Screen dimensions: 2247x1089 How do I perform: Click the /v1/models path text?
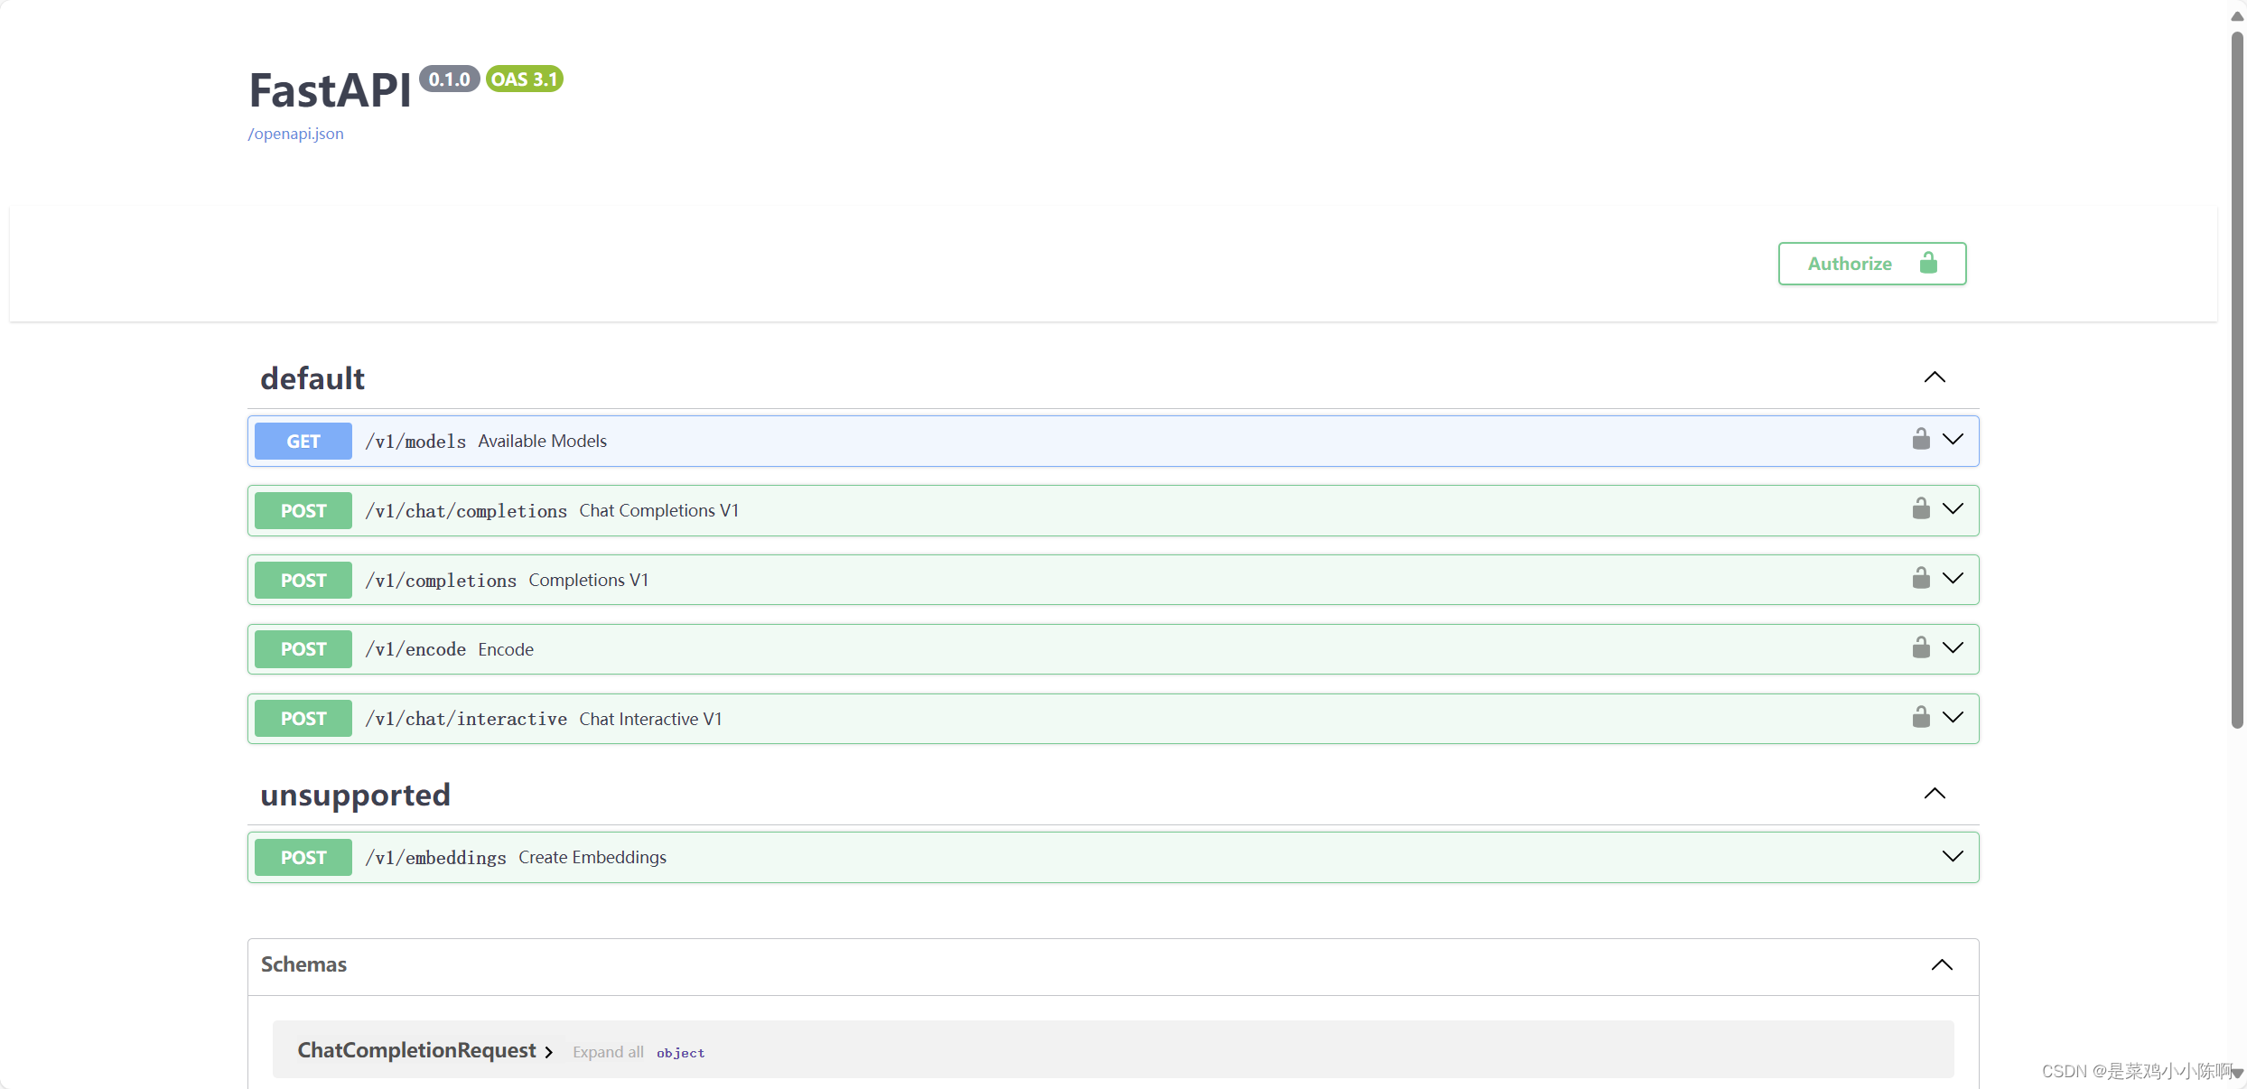click(x=415, y=442)
